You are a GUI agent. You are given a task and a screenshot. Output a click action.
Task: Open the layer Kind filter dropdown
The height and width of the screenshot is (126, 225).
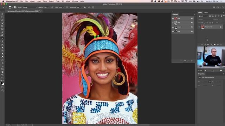(203, 16)
